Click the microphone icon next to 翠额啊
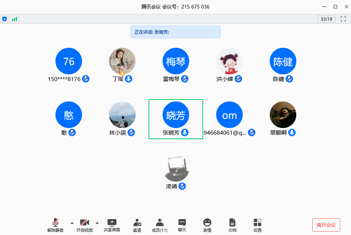This screenshot has width=351, height=235. click(292, 132)
